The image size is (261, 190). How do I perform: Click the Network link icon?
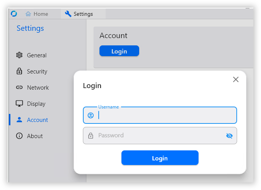point(19,88)
